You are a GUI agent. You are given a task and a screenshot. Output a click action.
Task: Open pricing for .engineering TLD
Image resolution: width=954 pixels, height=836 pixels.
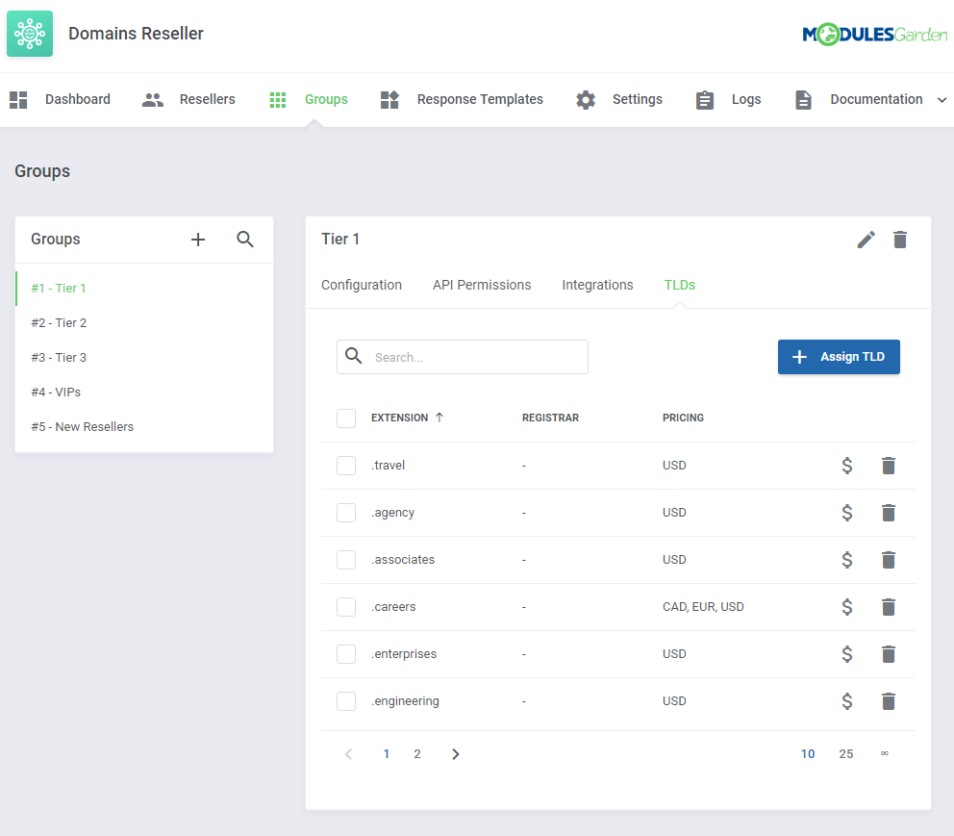846,701
